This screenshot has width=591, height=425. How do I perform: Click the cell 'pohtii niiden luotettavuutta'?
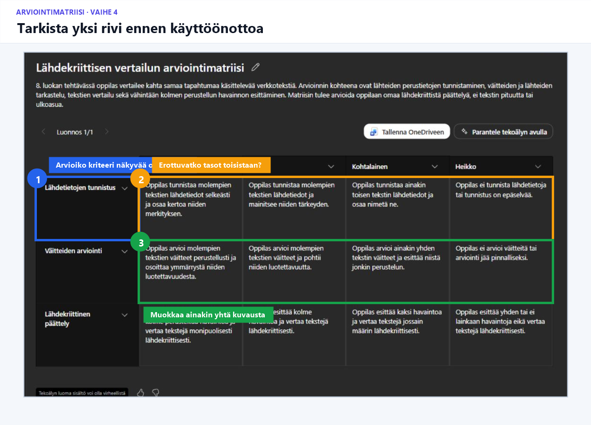click(294, 271)
